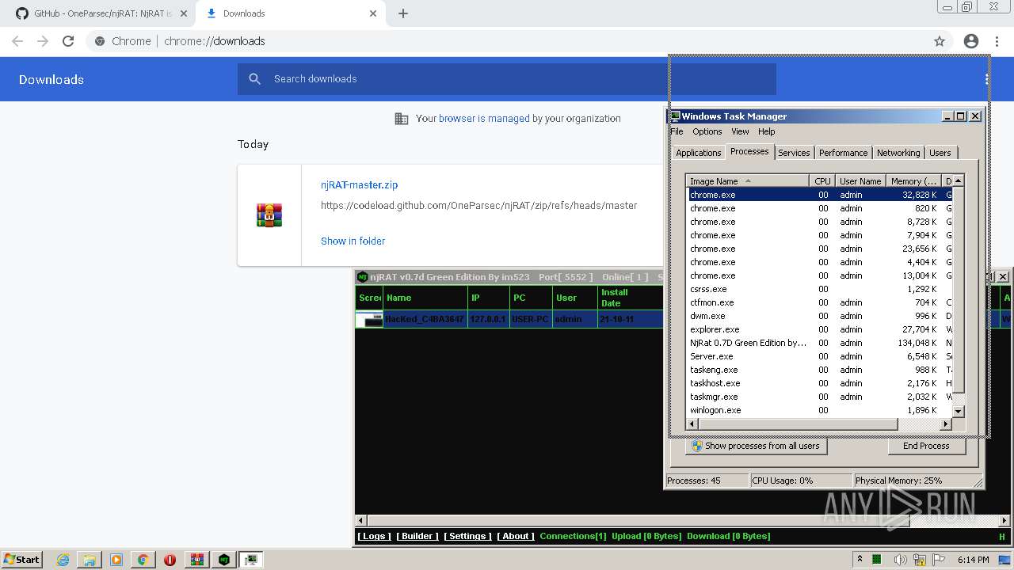Select the Server.exe process row
The width and height of the screenshot is (1014, 570).
[819, 356]
